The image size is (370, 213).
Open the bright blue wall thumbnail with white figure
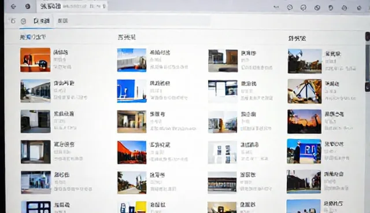(x=132, y=91)
